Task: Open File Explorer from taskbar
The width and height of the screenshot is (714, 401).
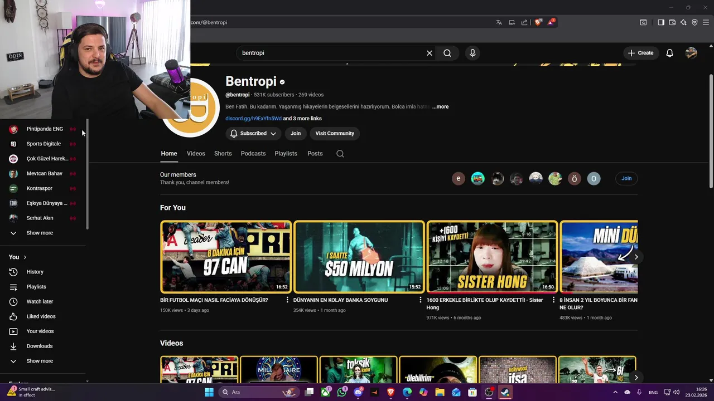Action: 440,392
